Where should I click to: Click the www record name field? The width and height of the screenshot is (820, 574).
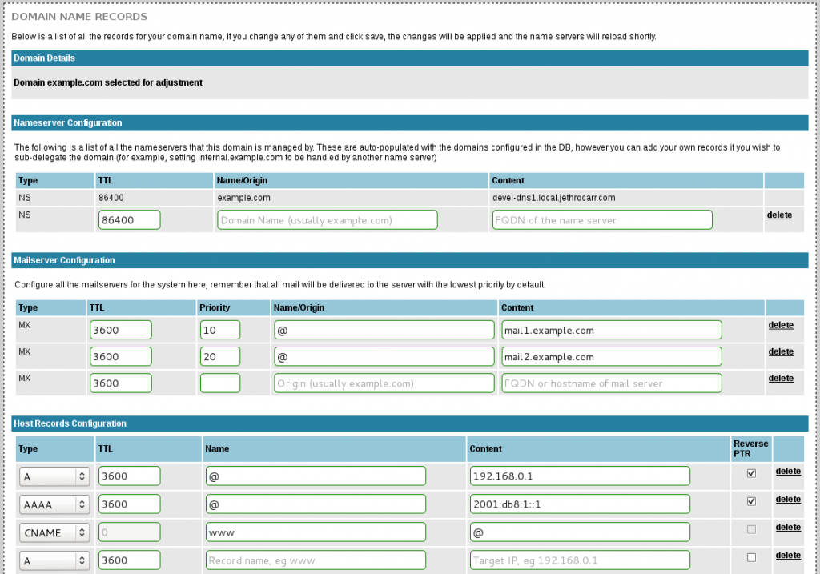pyautogui.click(x=316, y=532)
